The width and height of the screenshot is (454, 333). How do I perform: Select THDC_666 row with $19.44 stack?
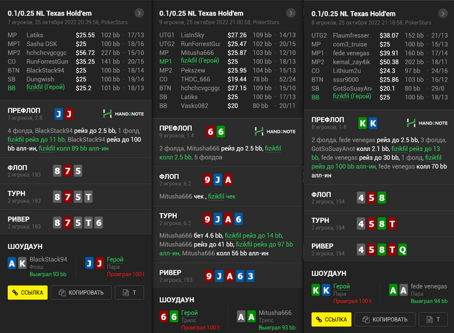pos(227,79)
